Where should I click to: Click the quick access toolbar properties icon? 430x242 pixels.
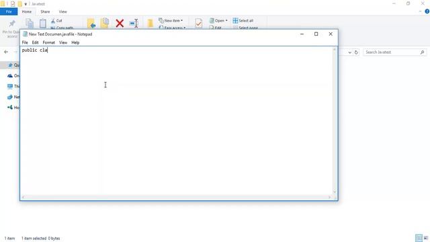(13, 4)
